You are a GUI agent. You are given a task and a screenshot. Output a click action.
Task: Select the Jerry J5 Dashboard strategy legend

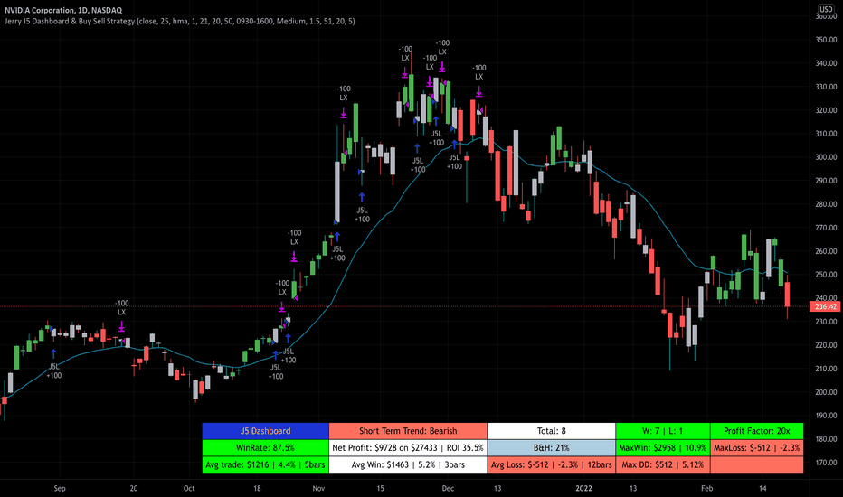click(x=180, y=21)
